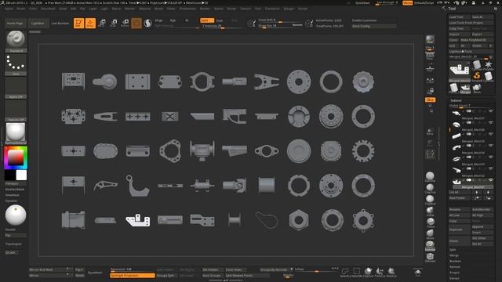Select the ZModeler brush on right shelf
The image size is (502, 282).
[430, 258]
